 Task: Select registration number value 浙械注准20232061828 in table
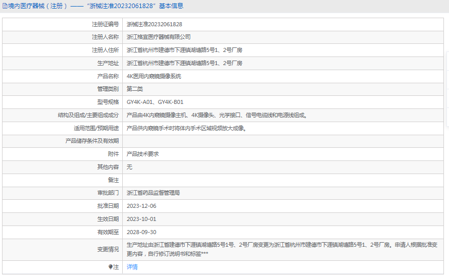[x=155, y=24]
